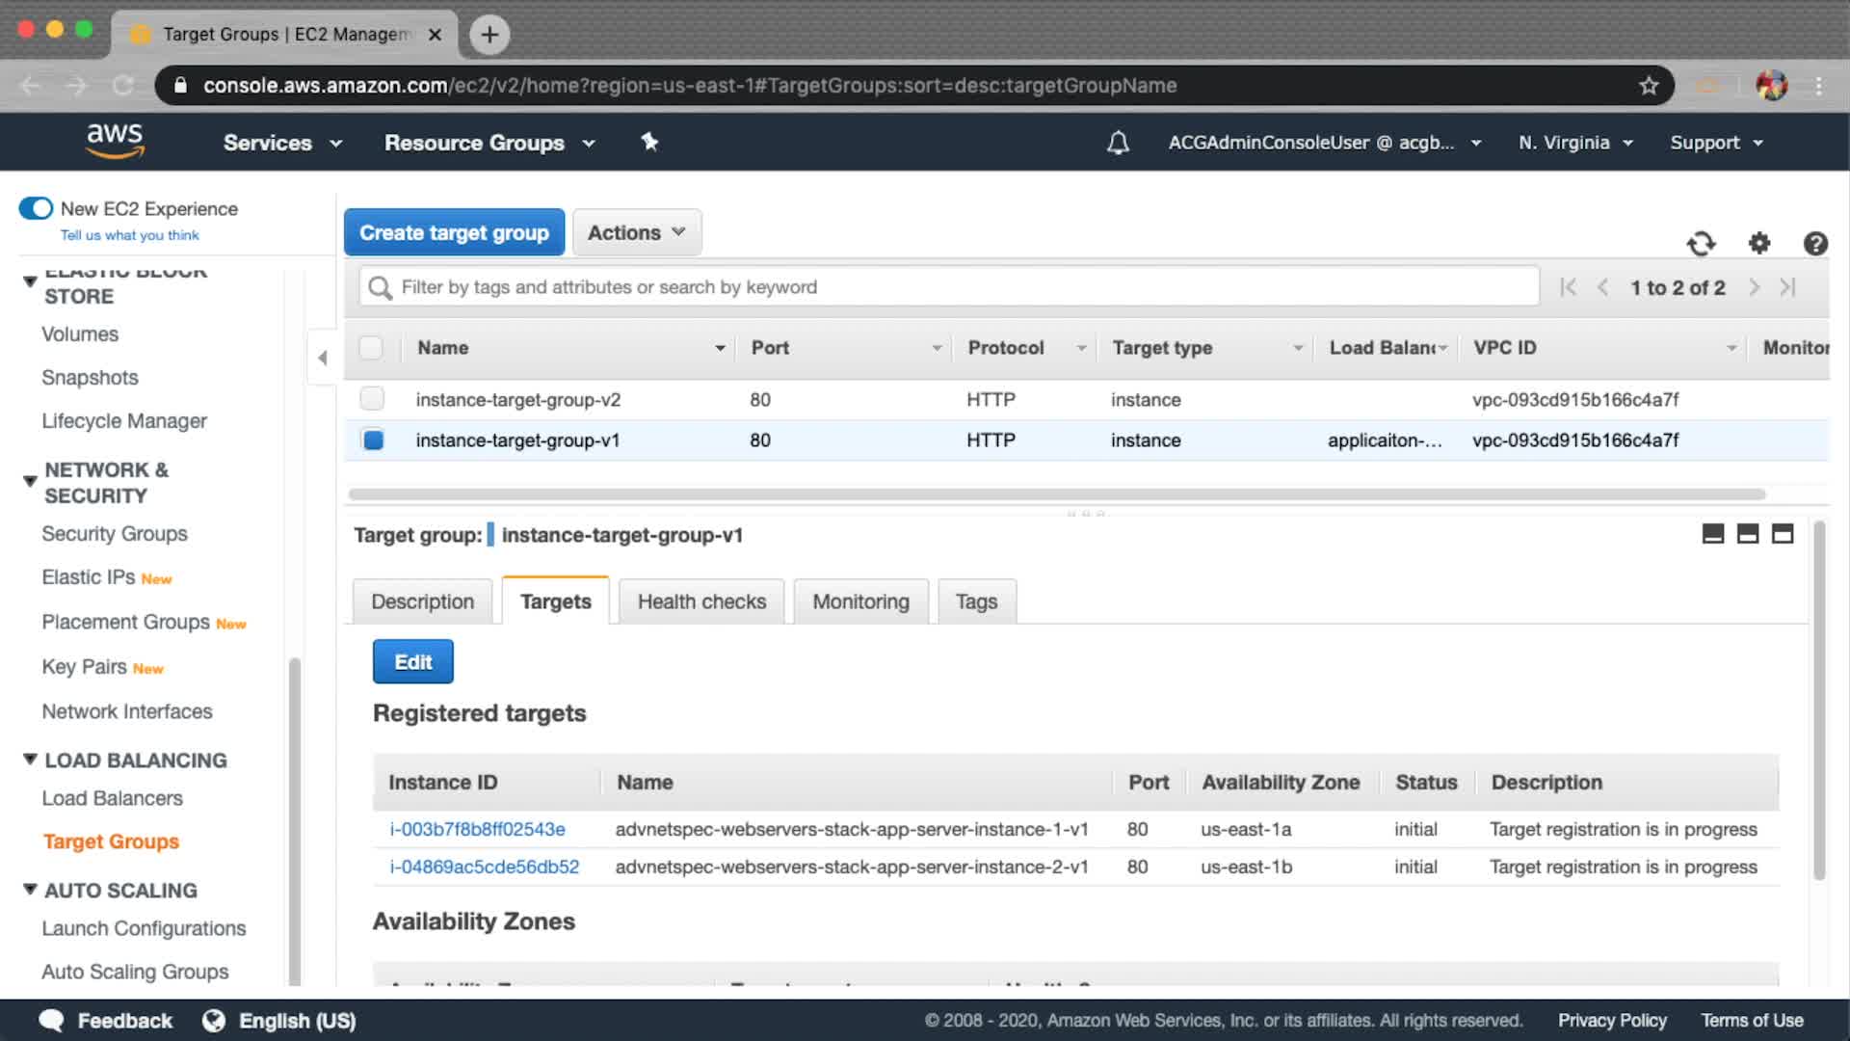Open AWS notifications bell icon
The height and width of the screenshot is (1041, 1850).
(1118, 143)
